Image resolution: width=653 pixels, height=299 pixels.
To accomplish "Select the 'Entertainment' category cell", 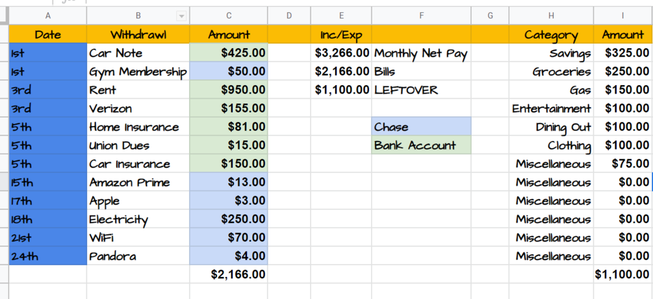I will pyautogui.click(x=552, y=109).
